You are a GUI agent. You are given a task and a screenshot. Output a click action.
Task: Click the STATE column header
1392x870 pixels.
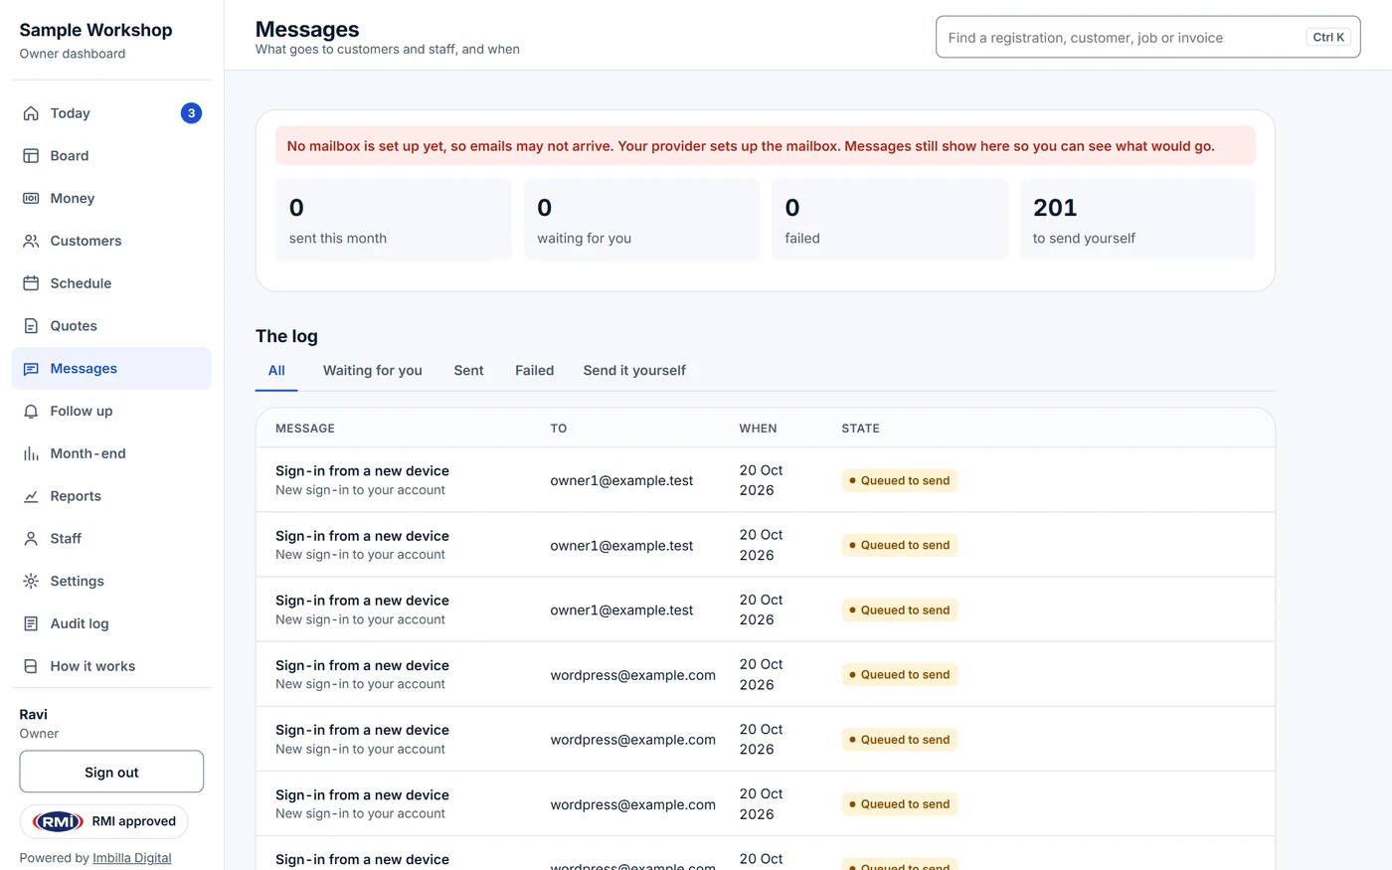pyautogui.click(x=860, y=429)
